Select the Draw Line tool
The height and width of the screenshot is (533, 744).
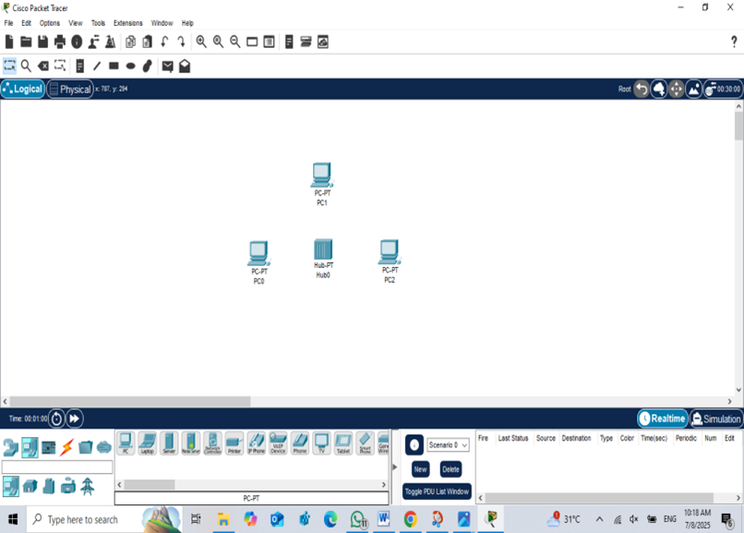pos(97,66)
